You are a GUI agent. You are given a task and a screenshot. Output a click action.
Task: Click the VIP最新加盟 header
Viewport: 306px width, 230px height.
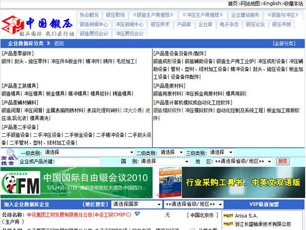coord(264,204)
